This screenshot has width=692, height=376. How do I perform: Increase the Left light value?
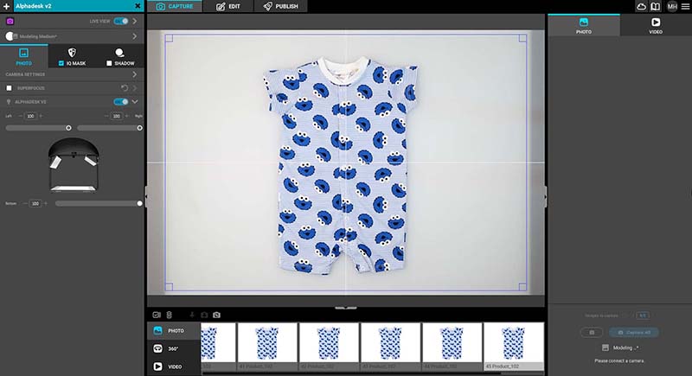point(41,116)
